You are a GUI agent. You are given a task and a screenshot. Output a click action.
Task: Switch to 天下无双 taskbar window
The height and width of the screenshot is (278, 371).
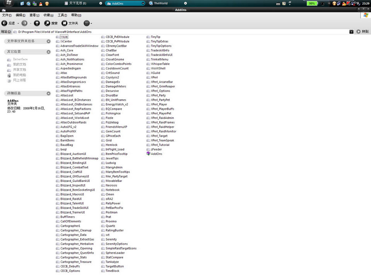point(83,3)
